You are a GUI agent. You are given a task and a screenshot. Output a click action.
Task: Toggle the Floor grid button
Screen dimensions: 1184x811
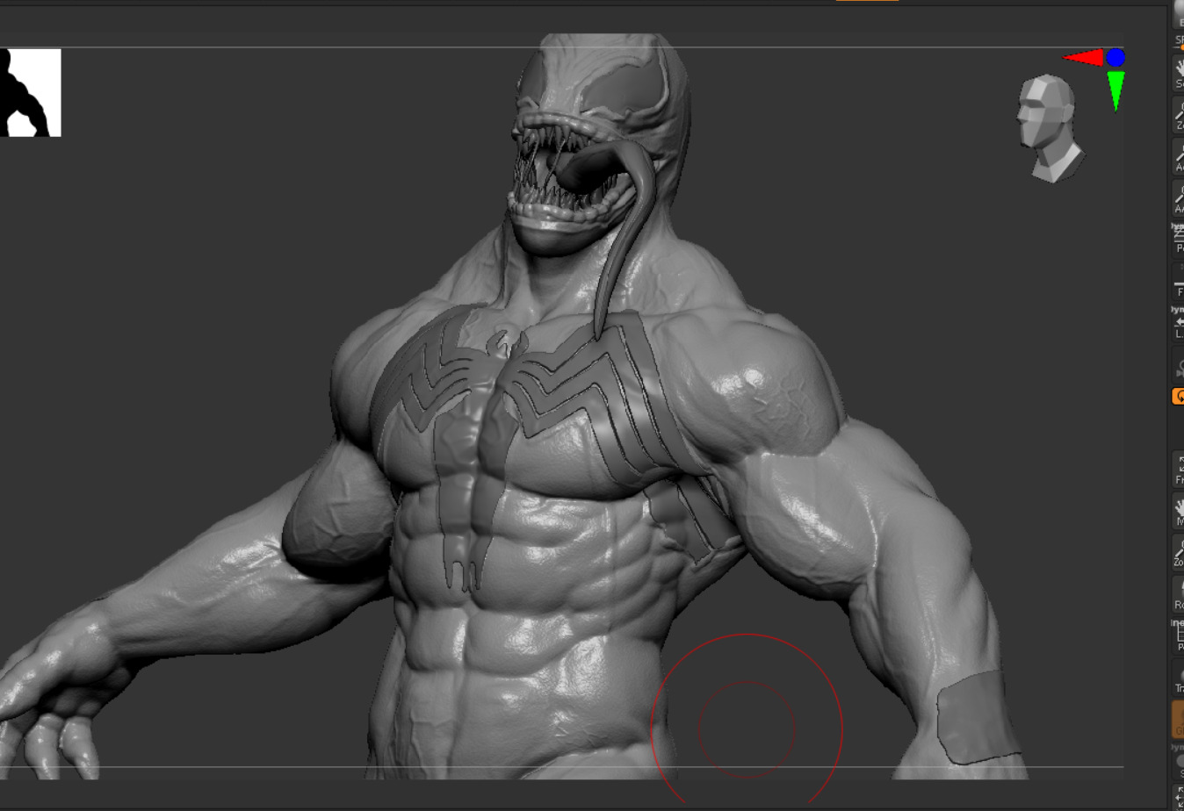point(1179,282)
